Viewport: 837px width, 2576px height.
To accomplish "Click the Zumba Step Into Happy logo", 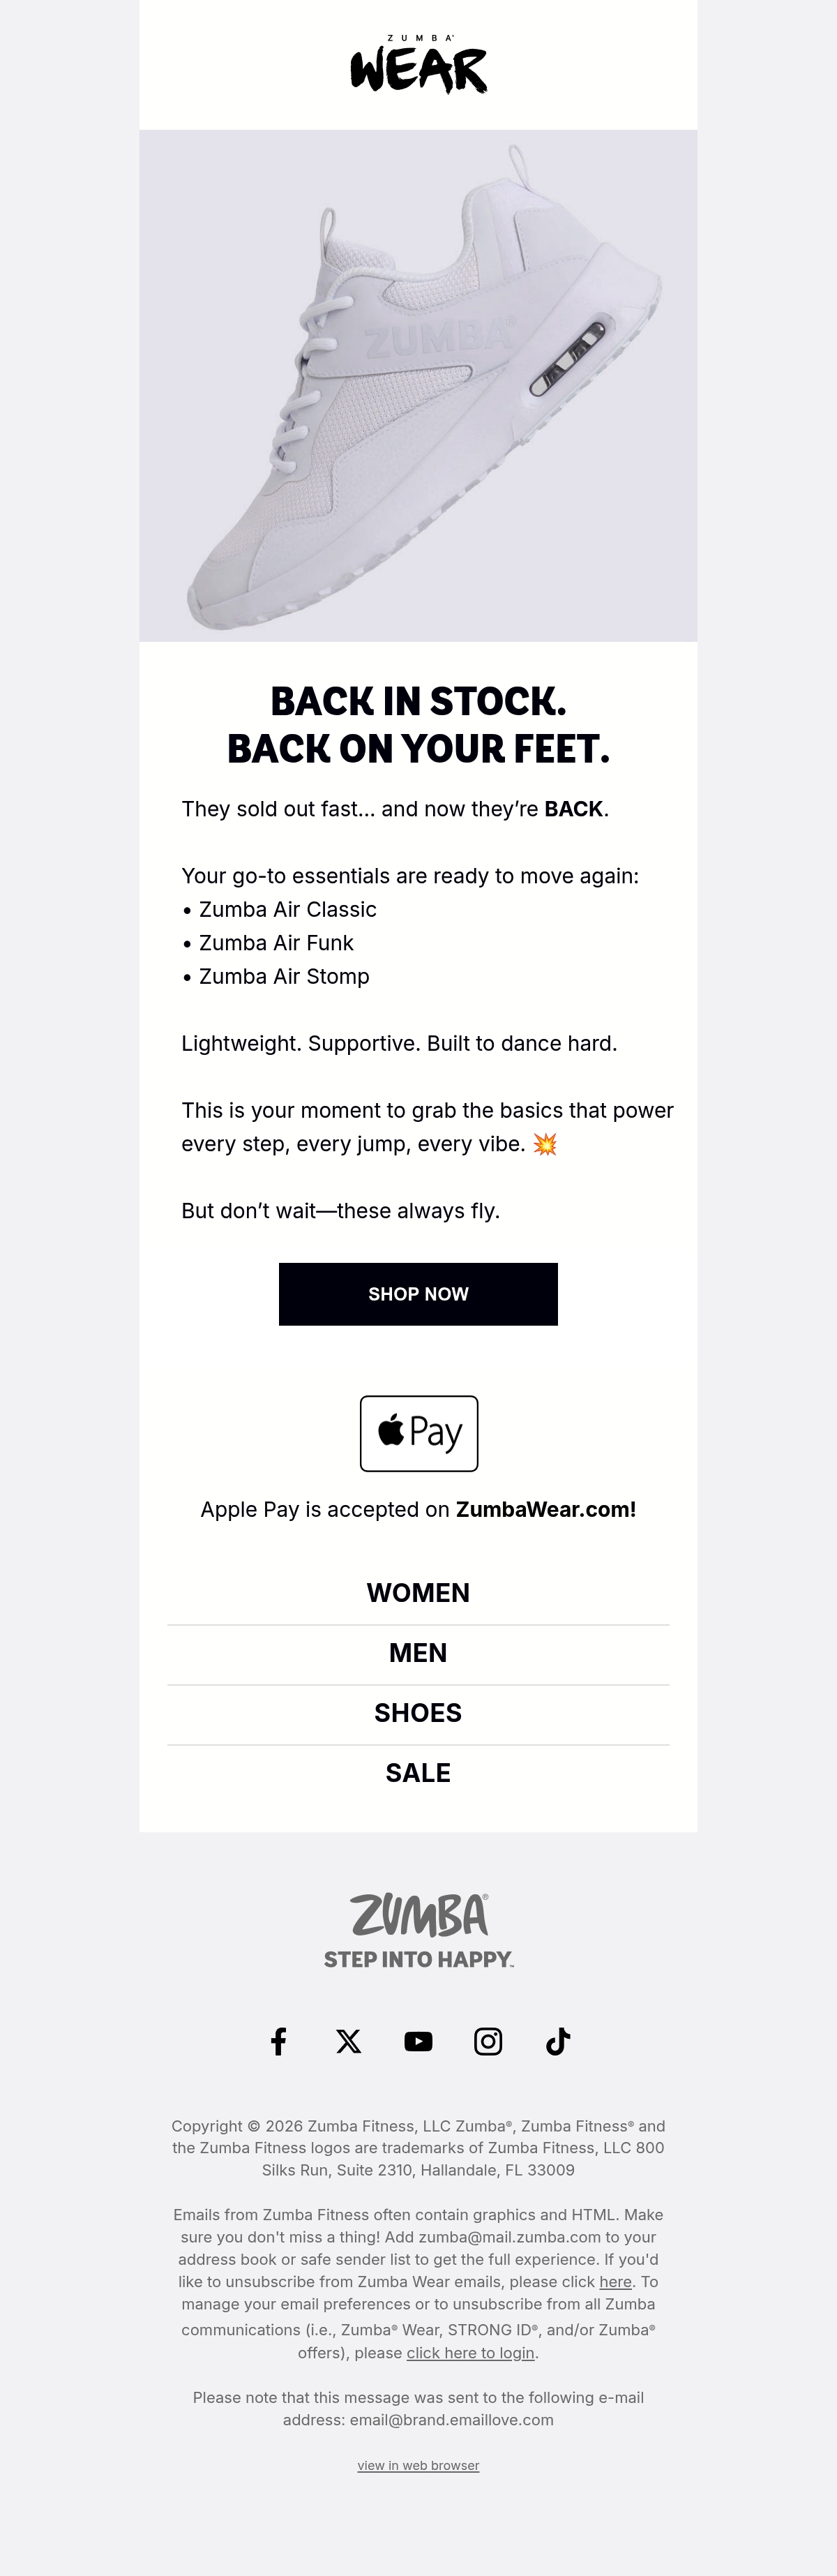I will click(x=419, y=1930).
